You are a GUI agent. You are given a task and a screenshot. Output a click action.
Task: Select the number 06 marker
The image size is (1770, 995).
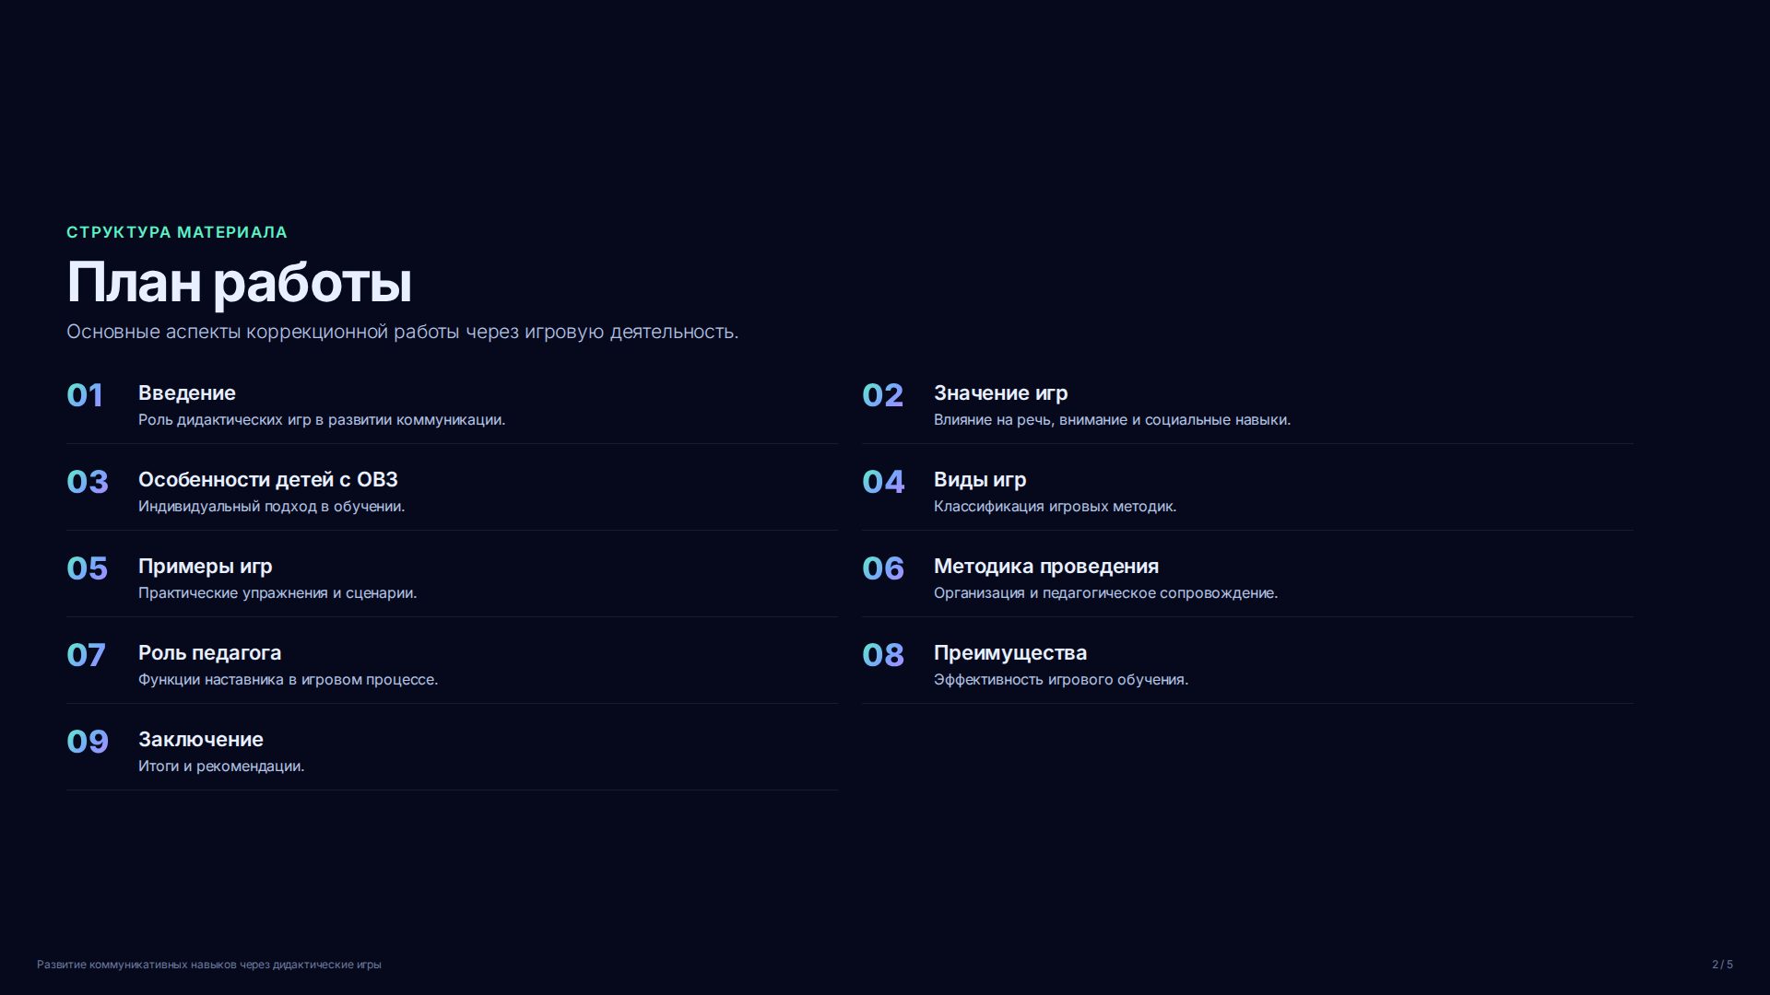883,568
